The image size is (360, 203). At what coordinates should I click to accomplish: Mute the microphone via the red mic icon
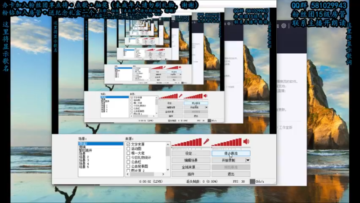tap(206, 141)
